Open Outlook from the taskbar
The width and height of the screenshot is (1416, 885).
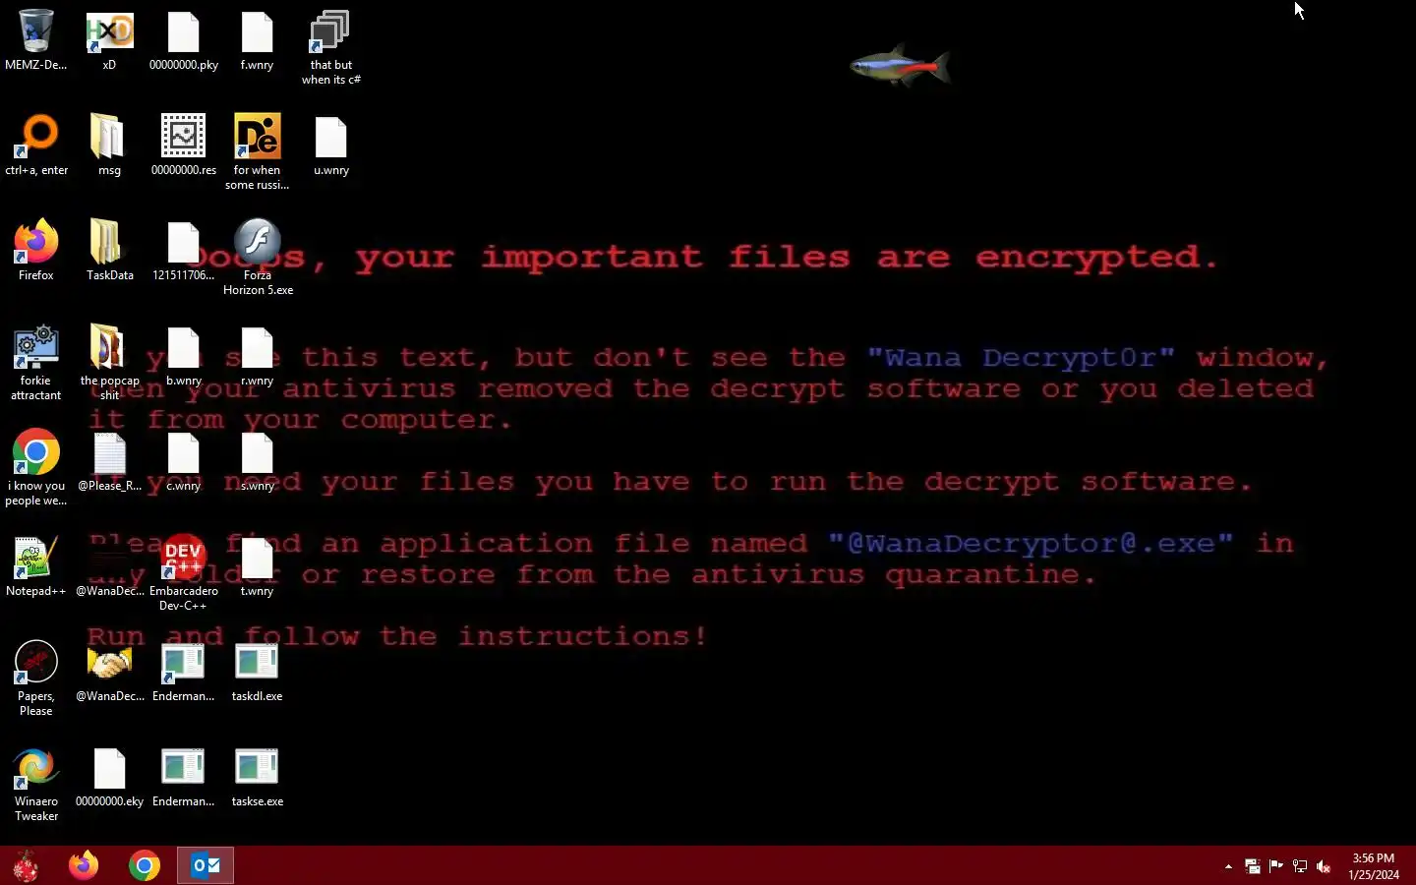pos(206,865)
